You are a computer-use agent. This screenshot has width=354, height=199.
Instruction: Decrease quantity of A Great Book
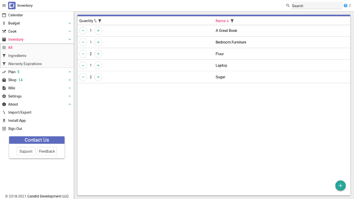tap(83, 31)
